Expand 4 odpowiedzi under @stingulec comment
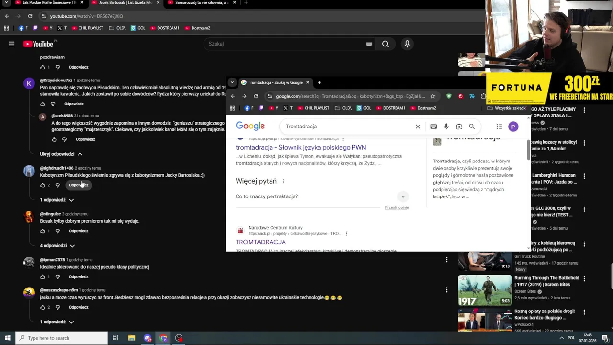Screen dimensions: 613x345 [57, 246]
